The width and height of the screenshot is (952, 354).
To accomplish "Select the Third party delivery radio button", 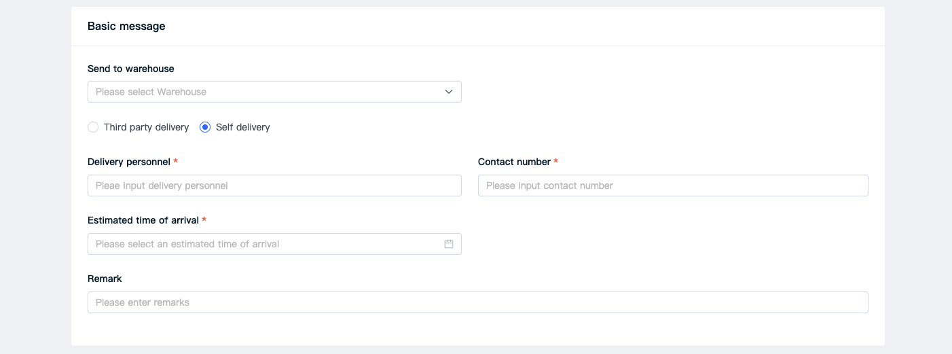I will tap(93, 127).
